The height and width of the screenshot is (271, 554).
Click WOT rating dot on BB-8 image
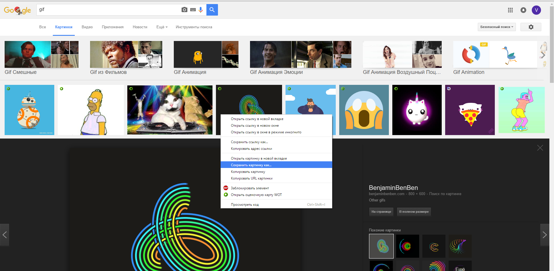click(8, 89)
